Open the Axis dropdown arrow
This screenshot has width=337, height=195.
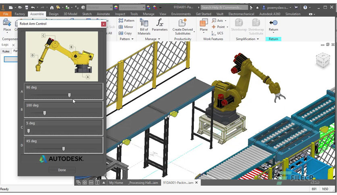click(225, 21)
